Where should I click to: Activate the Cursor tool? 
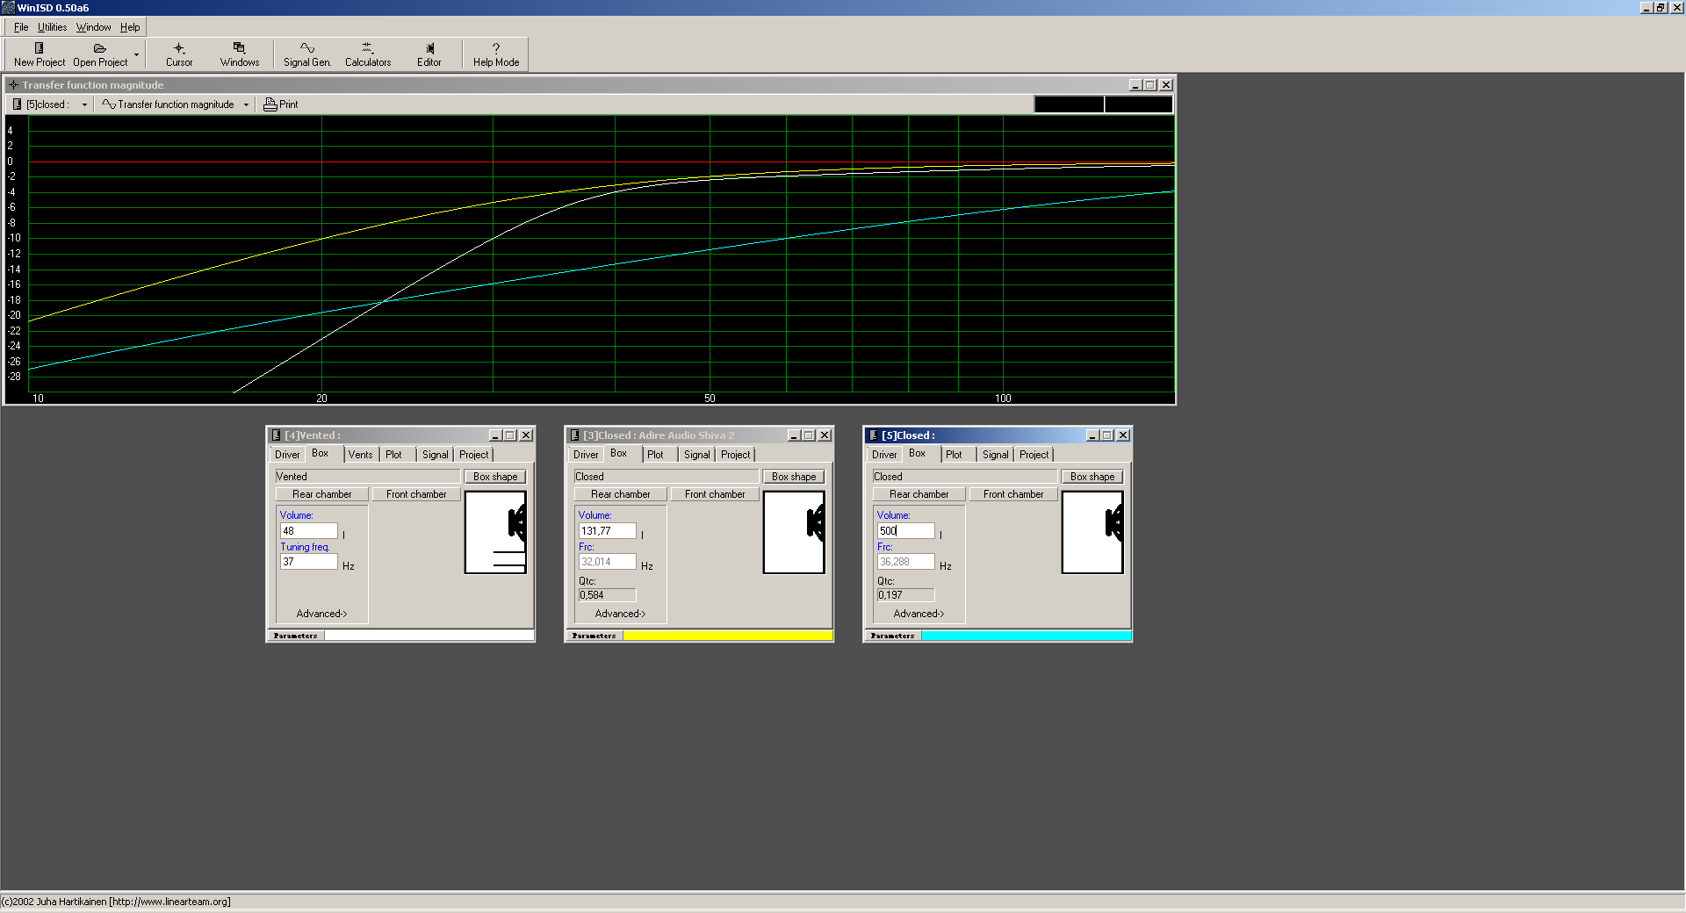click(179, 49)
